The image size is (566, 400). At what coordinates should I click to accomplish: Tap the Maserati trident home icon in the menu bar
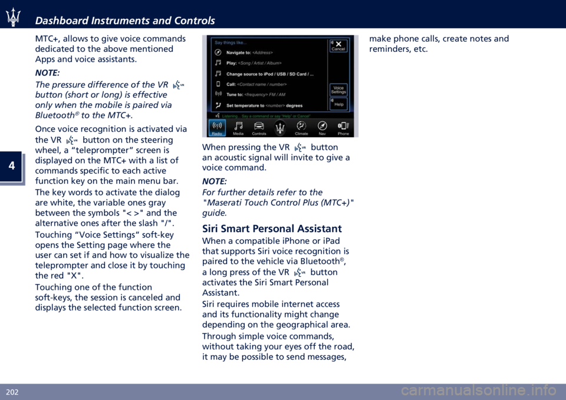(x=280, y=128)
